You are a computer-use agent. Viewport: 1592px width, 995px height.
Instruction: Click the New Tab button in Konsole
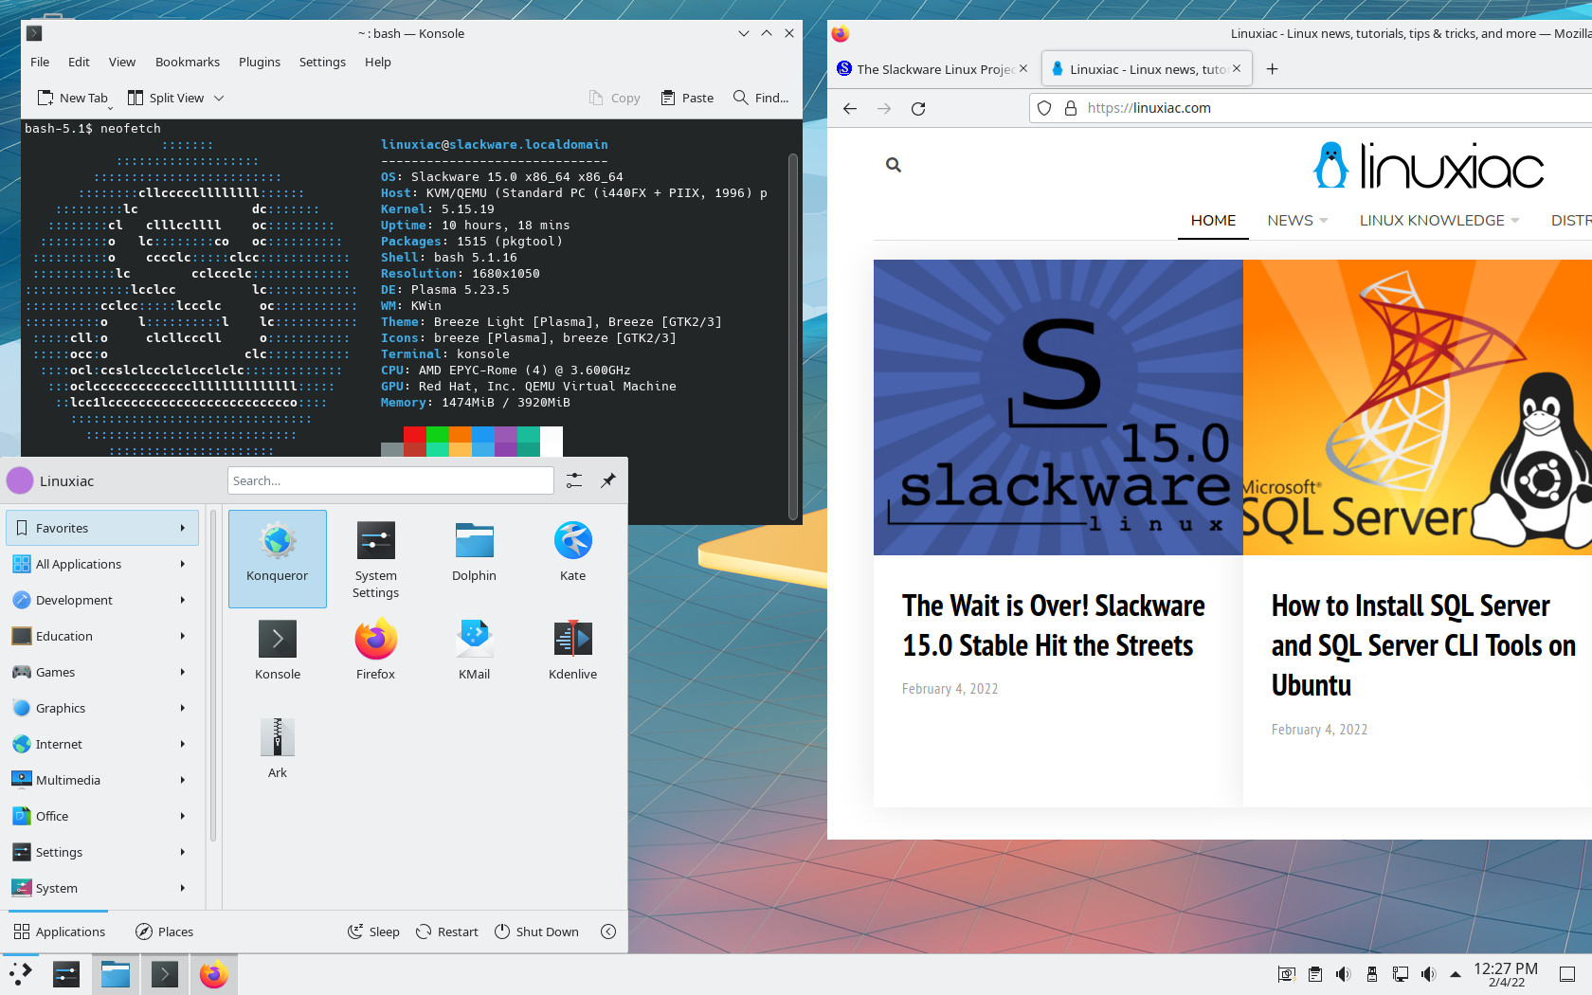73,98
